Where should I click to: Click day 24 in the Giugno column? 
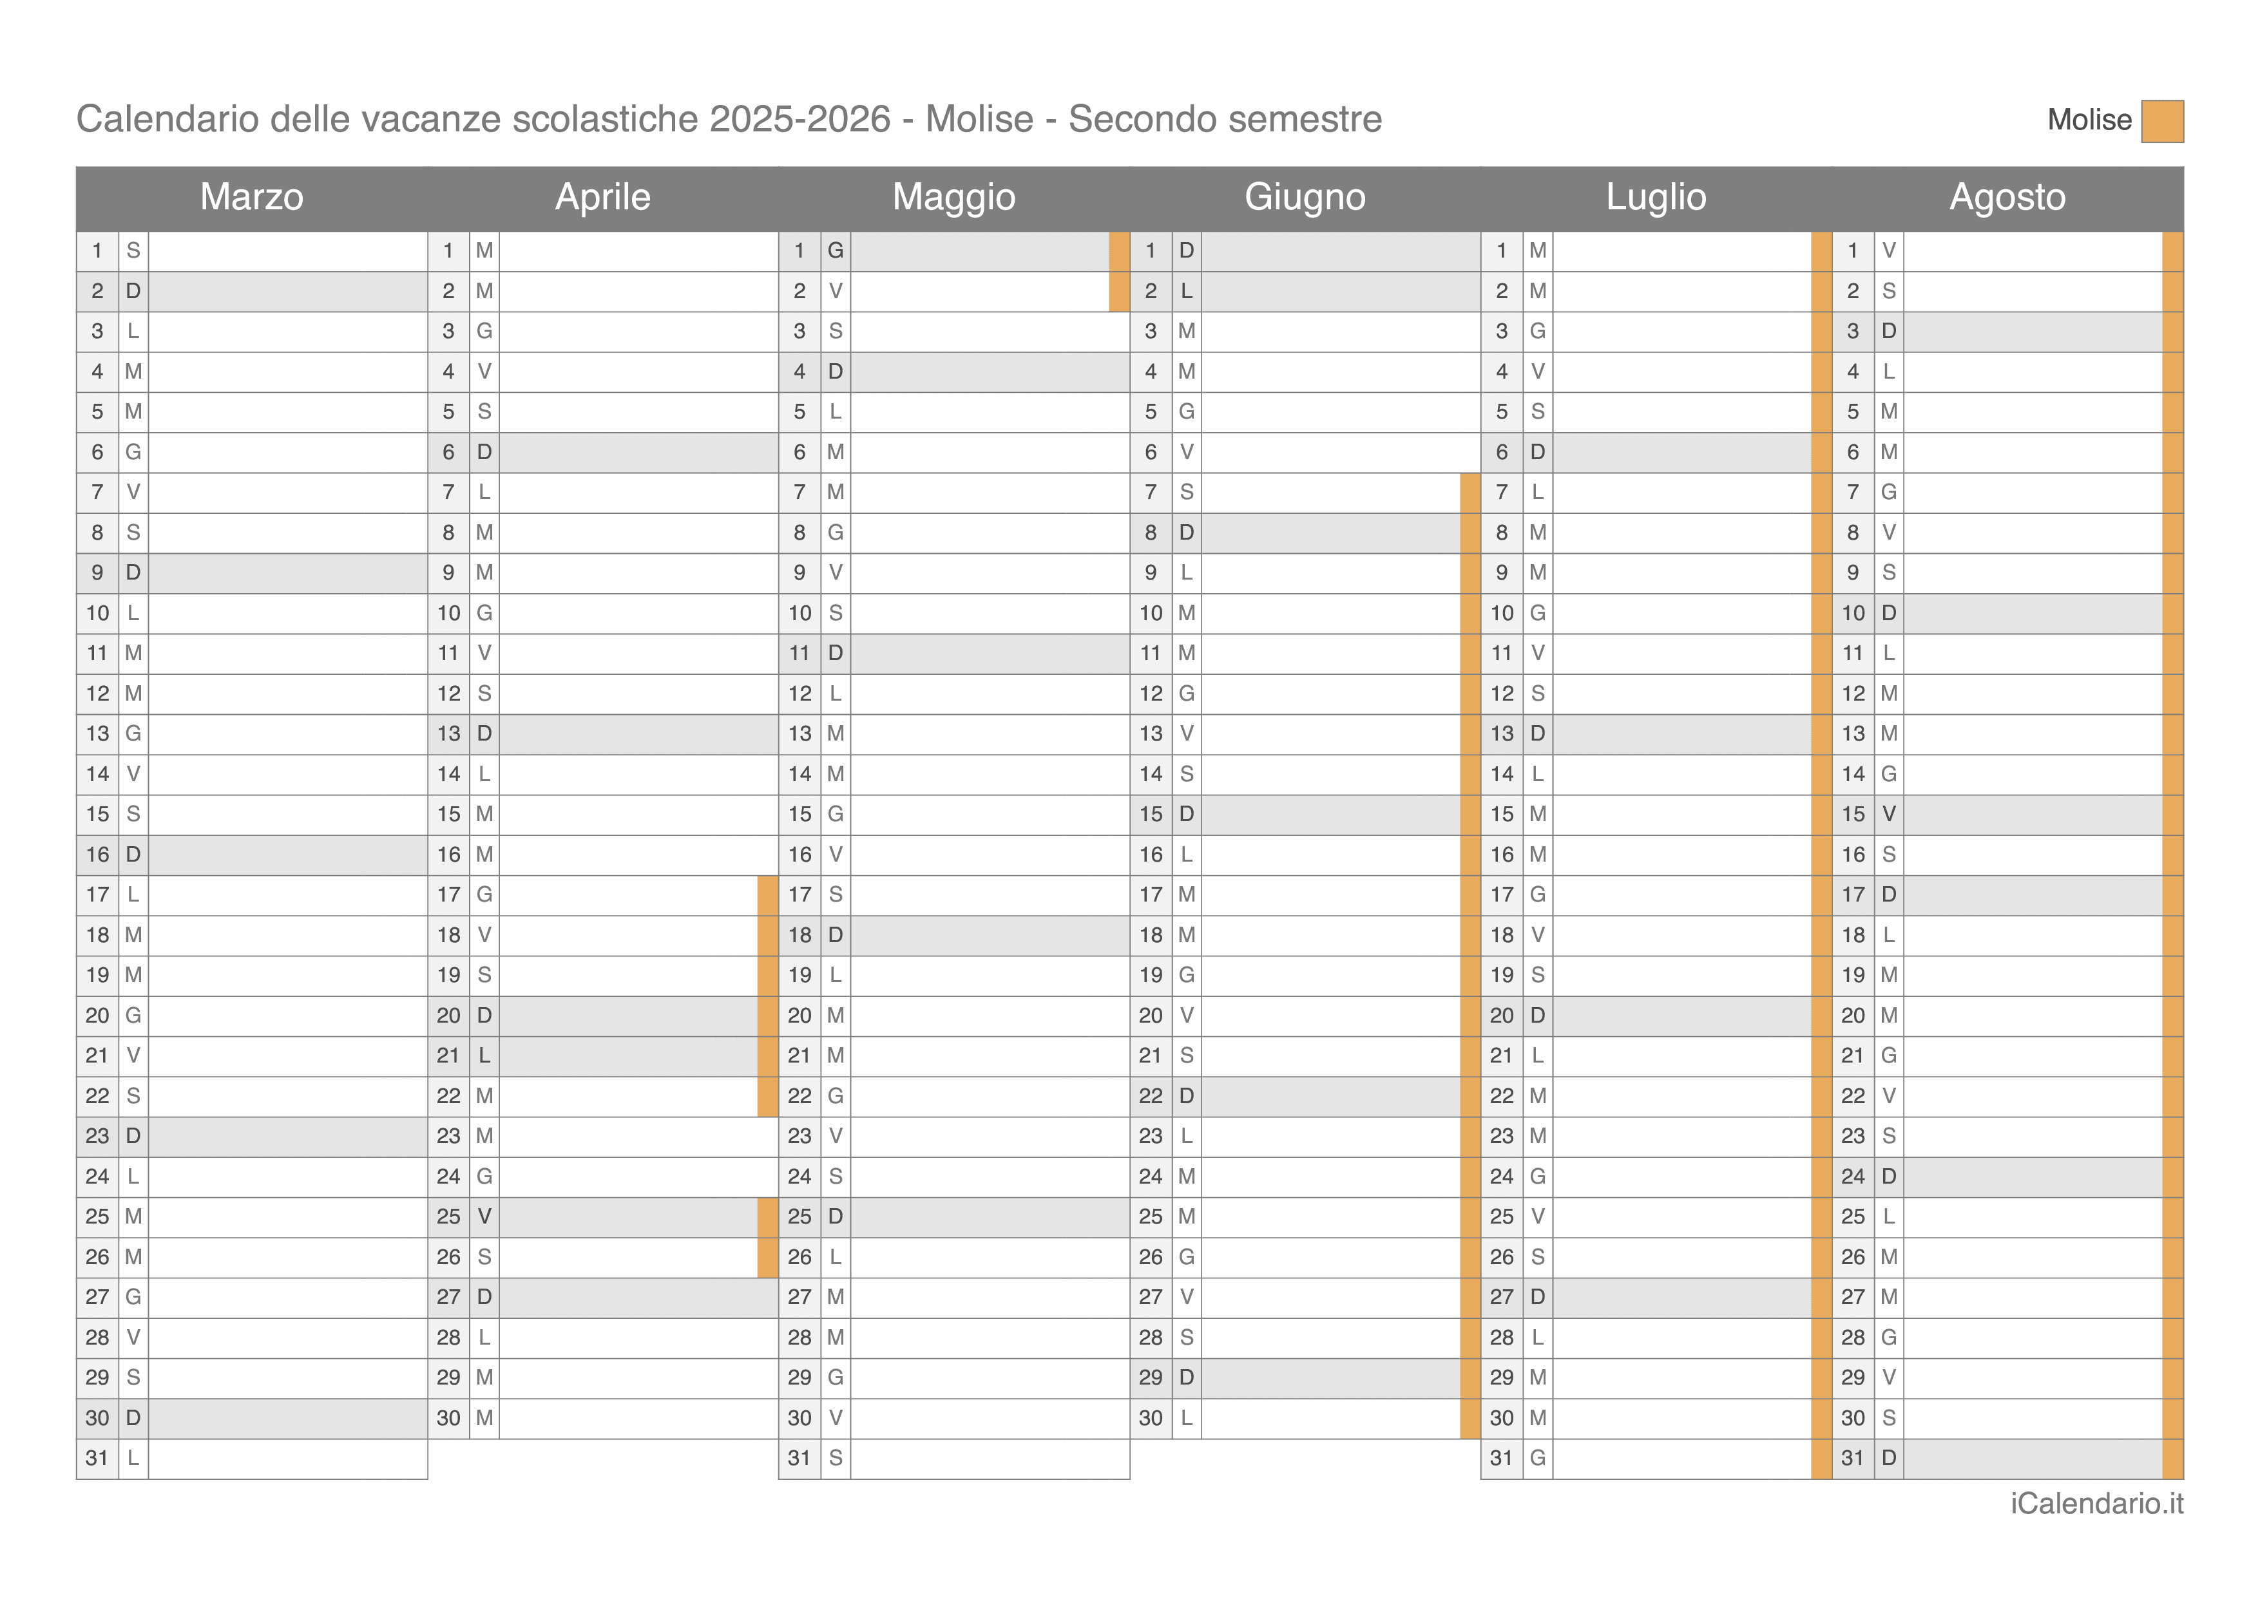1305,1177
